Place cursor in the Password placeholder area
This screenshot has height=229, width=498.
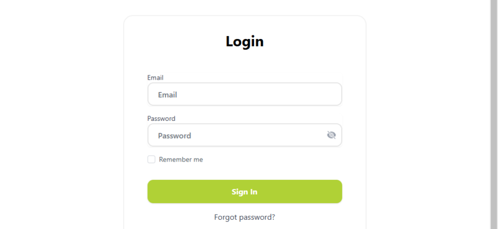coord(175,136)
